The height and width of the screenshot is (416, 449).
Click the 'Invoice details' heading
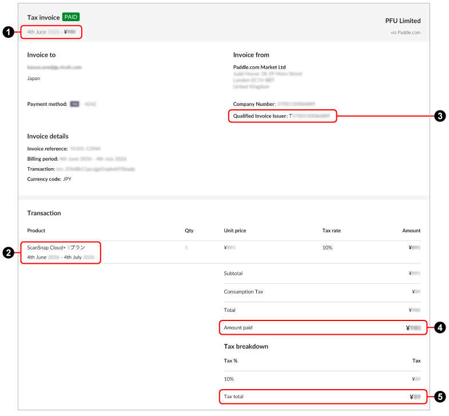tap(48, 136)
